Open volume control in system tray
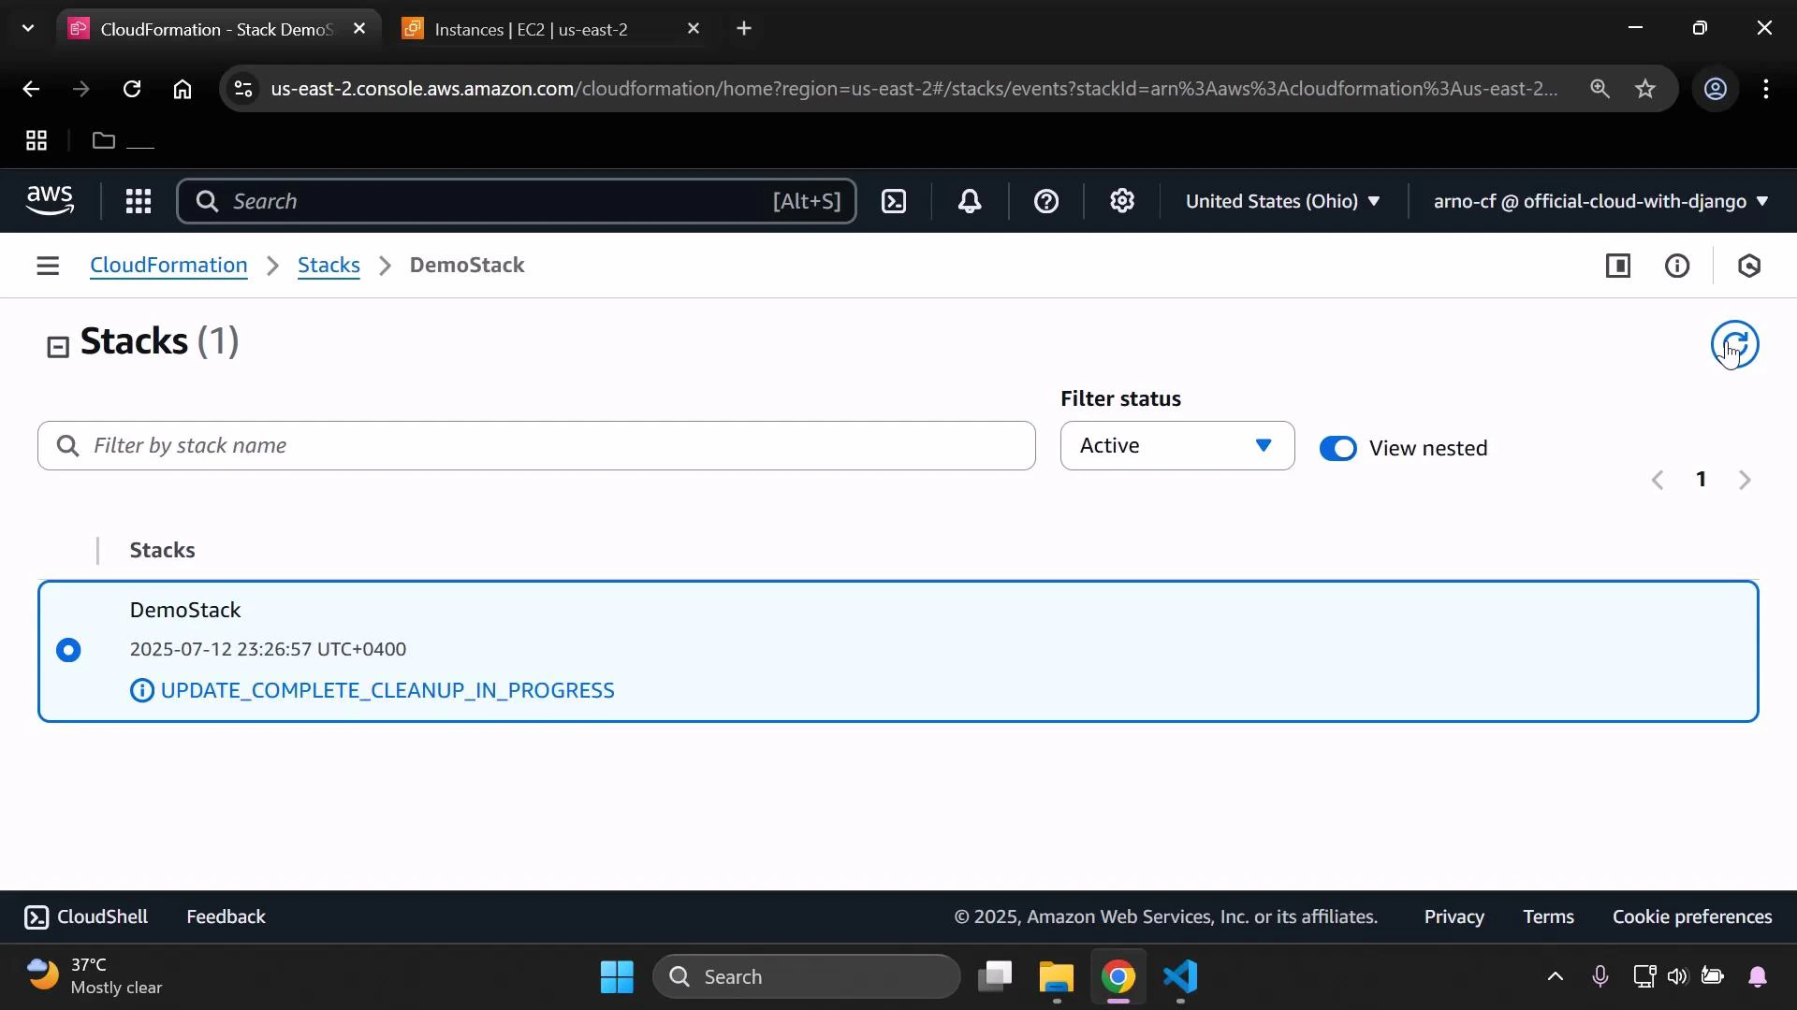Viewport: 1797px width, 1010px height. coord(1677,977)
